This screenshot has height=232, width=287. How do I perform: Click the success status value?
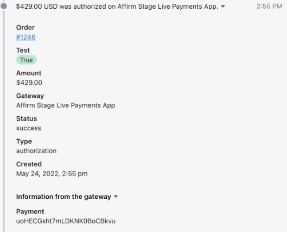point(29,128)
